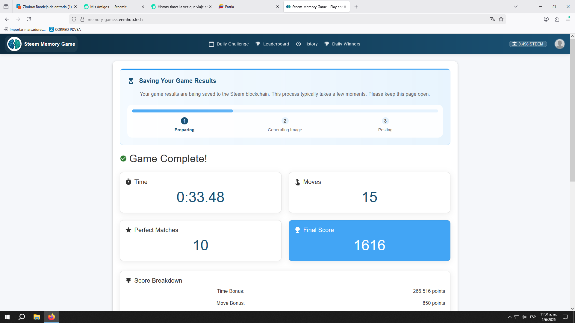
Task: Open Windows taskbar search
Action: coord(22,317)
